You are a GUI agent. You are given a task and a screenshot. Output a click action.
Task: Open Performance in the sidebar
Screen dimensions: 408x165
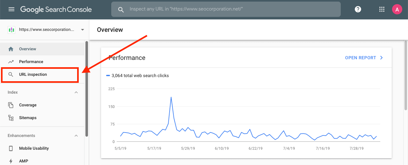(42, 62)
